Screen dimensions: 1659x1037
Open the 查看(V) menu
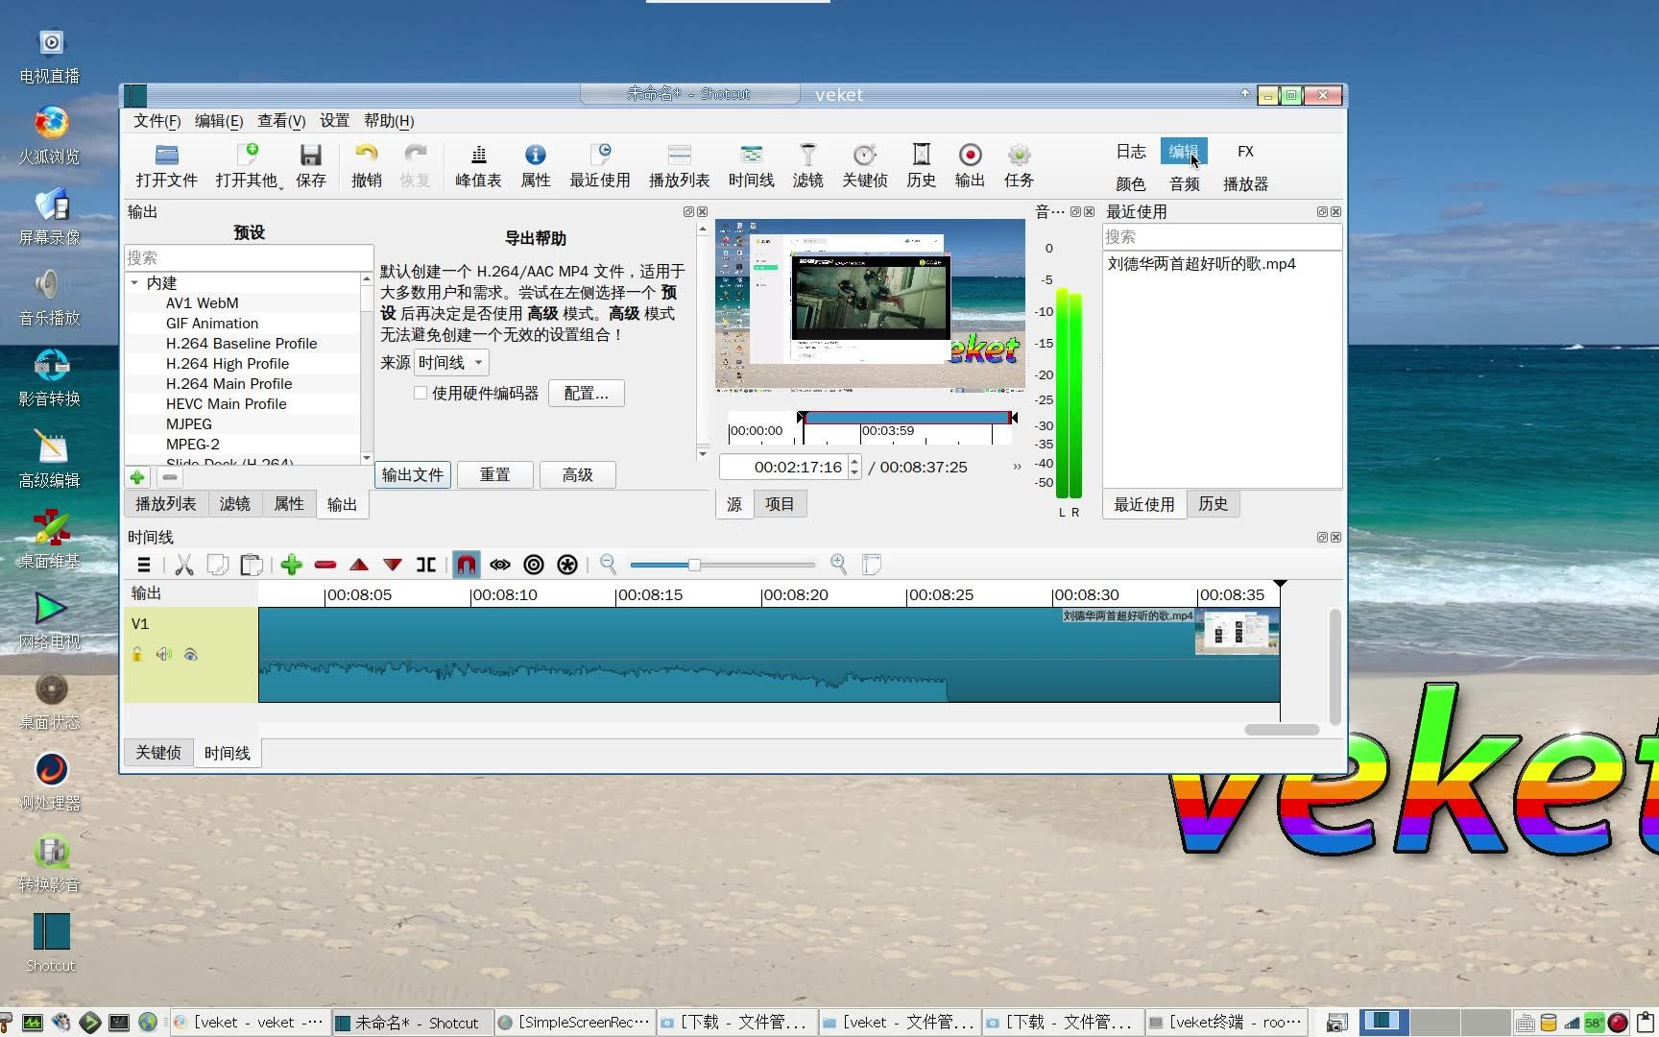tap(281, 120)
